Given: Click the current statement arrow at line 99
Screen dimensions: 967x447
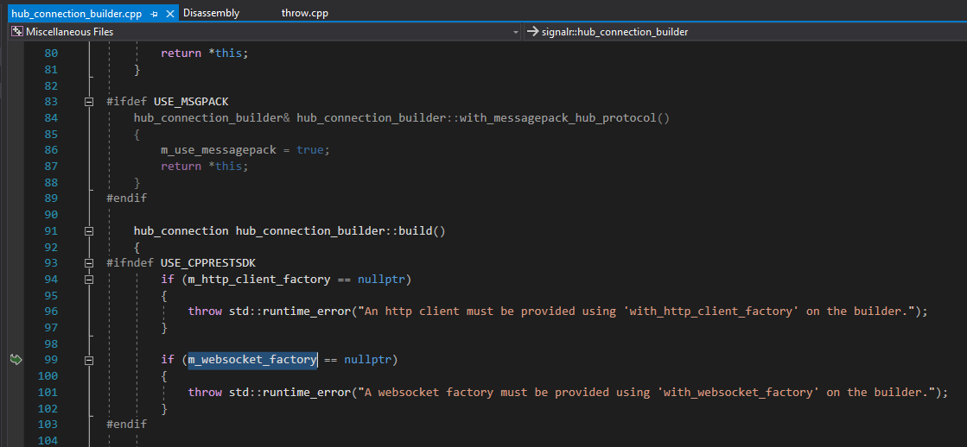Looking at the screenshot, I should point(16,360).
